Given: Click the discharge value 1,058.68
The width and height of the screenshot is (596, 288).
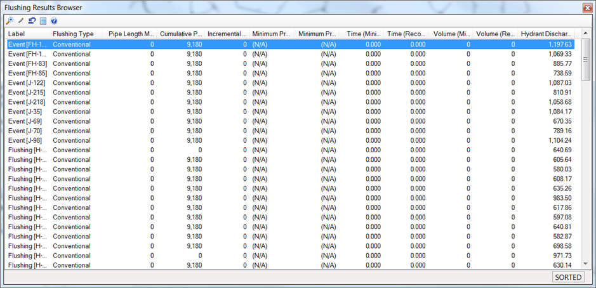Looking at the screenshot, I should pos(560,102).
